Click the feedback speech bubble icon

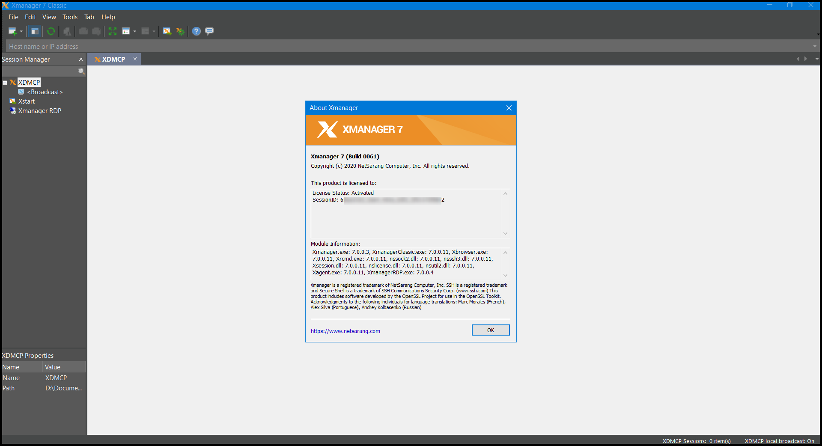tap(209, 31)
